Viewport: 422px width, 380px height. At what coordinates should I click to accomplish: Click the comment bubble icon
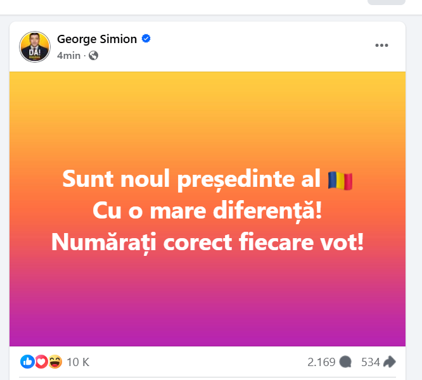tap(345, 362)
